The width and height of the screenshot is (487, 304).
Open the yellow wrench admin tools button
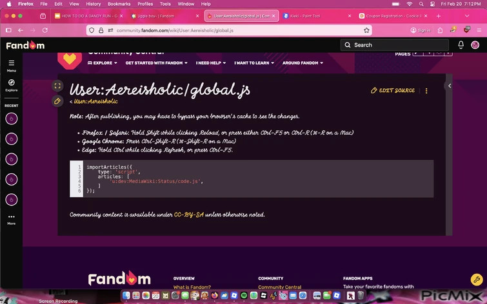coord(477,279)
